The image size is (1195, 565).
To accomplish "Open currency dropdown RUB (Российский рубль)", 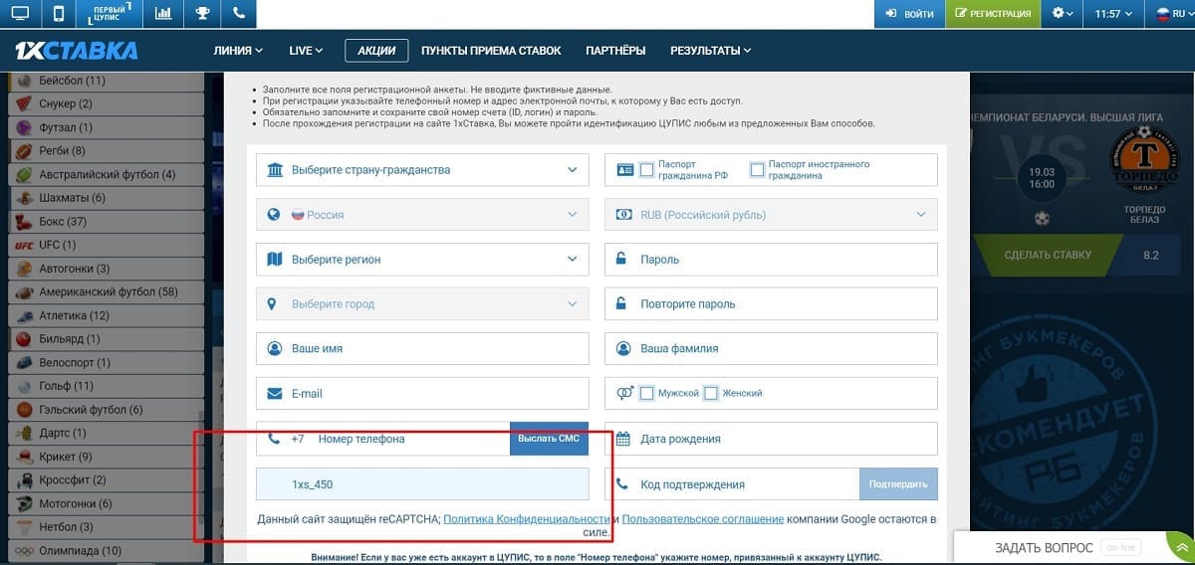I will point(771,215).
